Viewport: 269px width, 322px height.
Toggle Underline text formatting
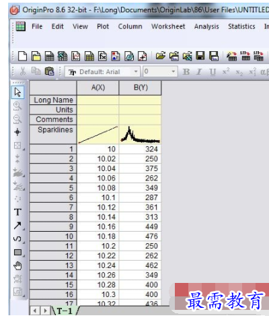pyautogui.click(x=213, y=72)
